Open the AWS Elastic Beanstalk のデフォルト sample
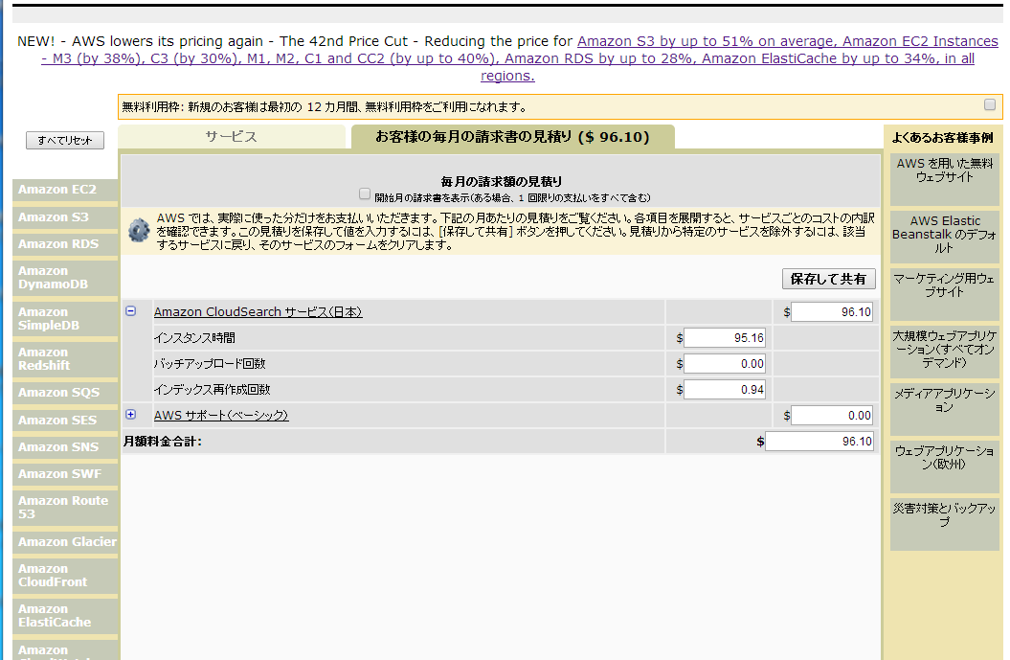The height and width of the screenshot is (660, 1010). [944, 237]
